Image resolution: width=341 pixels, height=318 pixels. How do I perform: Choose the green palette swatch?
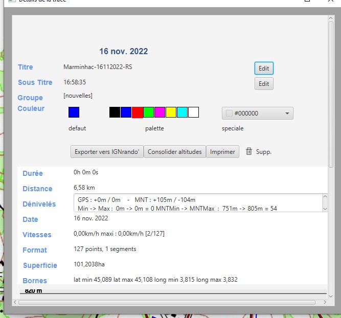pos(148,112)
